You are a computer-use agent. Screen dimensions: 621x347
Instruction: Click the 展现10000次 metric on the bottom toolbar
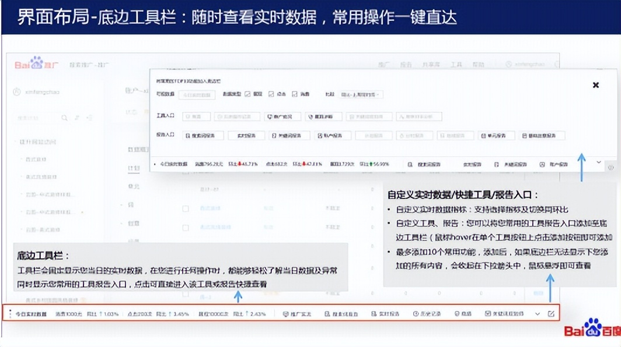coord(213,314)
